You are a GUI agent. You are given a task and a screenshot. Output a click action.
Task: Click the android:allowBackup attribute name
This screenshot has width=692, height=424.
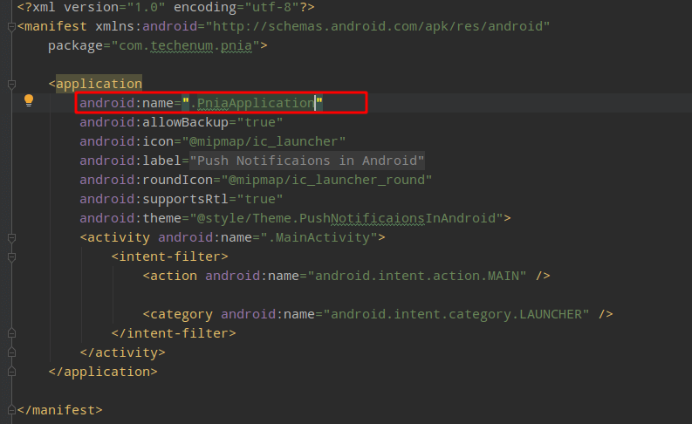(154, 122)
